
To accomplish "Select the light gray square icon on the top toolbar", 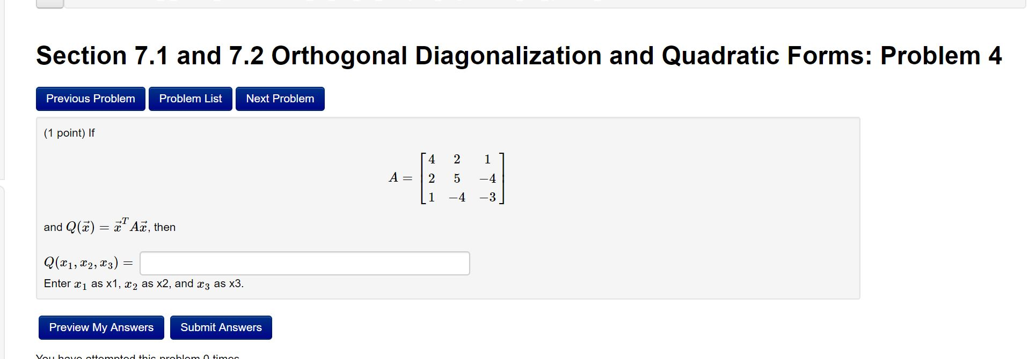I will 50,3.
